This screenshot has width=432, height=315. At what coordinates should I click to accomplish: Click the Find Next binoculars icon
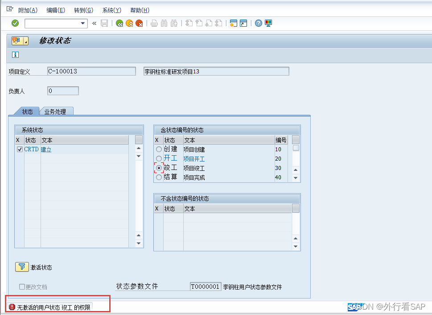tap(174, 24)
